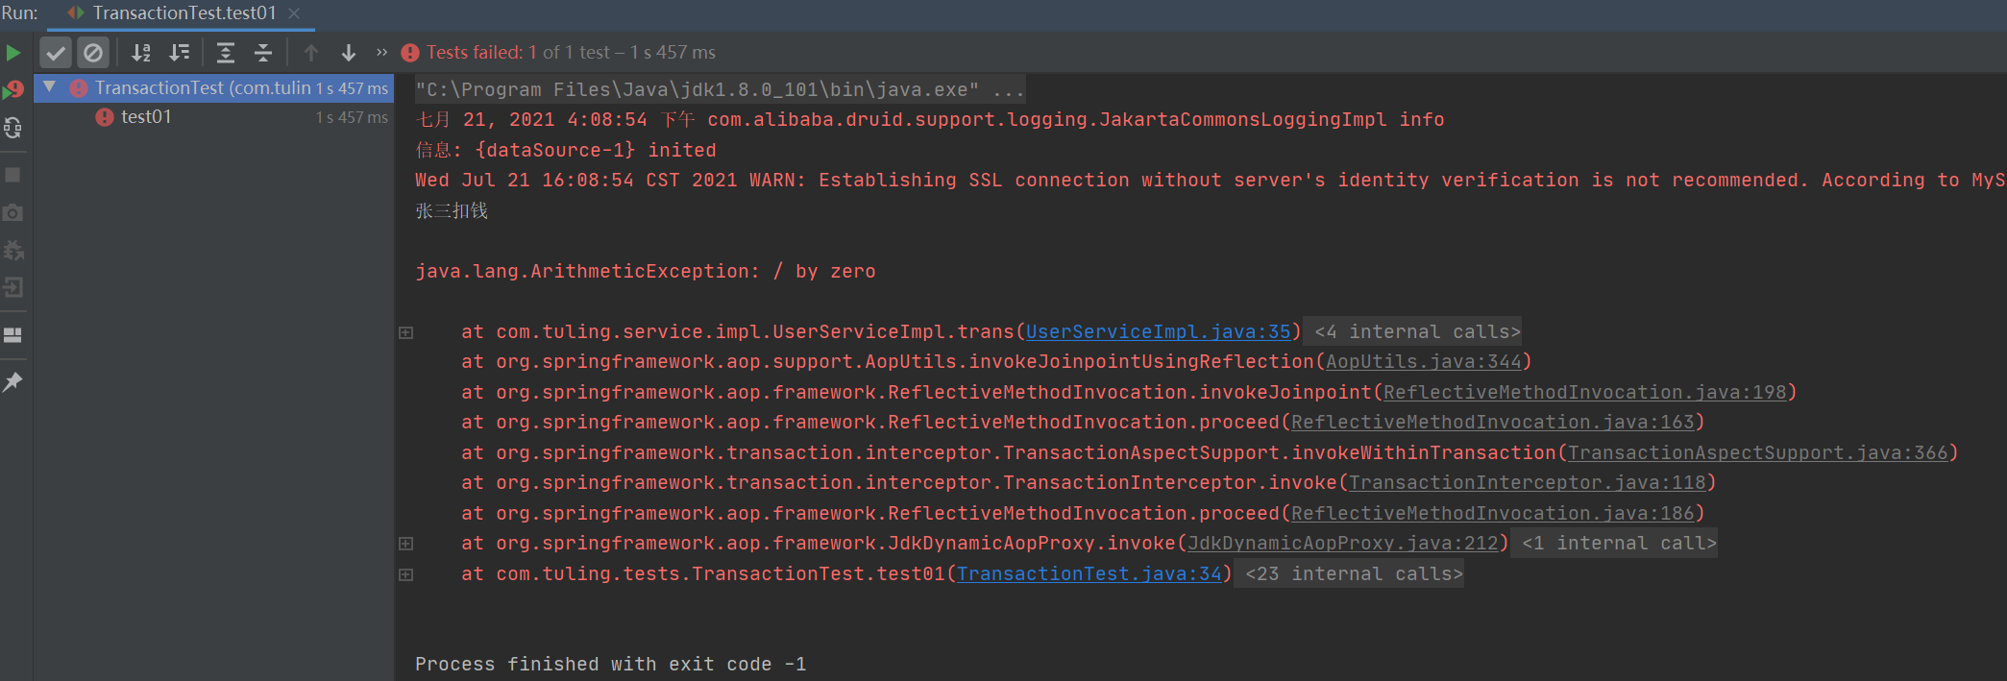The image size is (2007, 681).
Task: Open UserServiceImpl.java:35 link
Action: pos(1159,331)
